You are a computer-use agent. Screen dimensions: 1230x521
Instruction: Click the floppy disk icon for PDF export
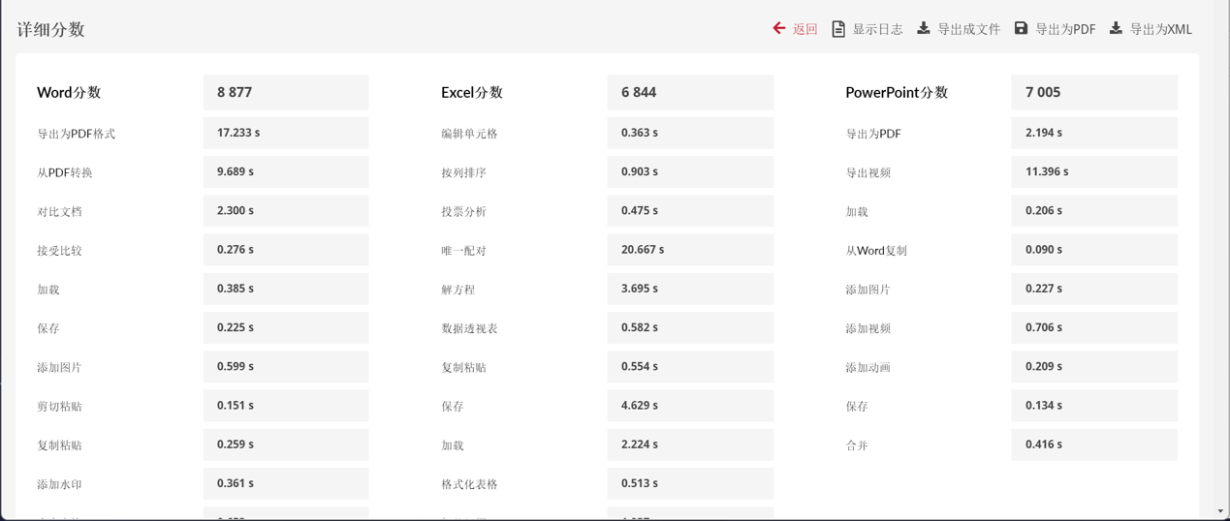[x=1021, y=28]
